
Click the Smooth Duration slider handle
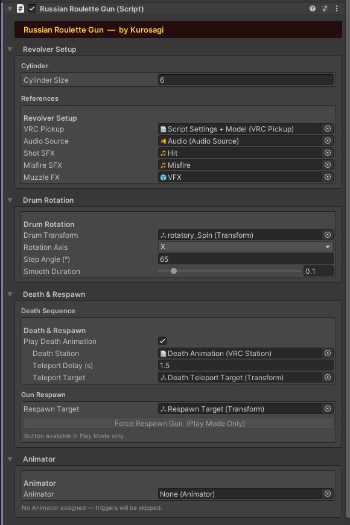click(x=174, y=271)
